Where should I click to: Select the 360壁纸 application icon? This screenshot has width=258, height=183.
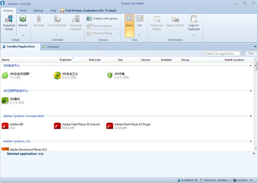click(x=5, y=101)
